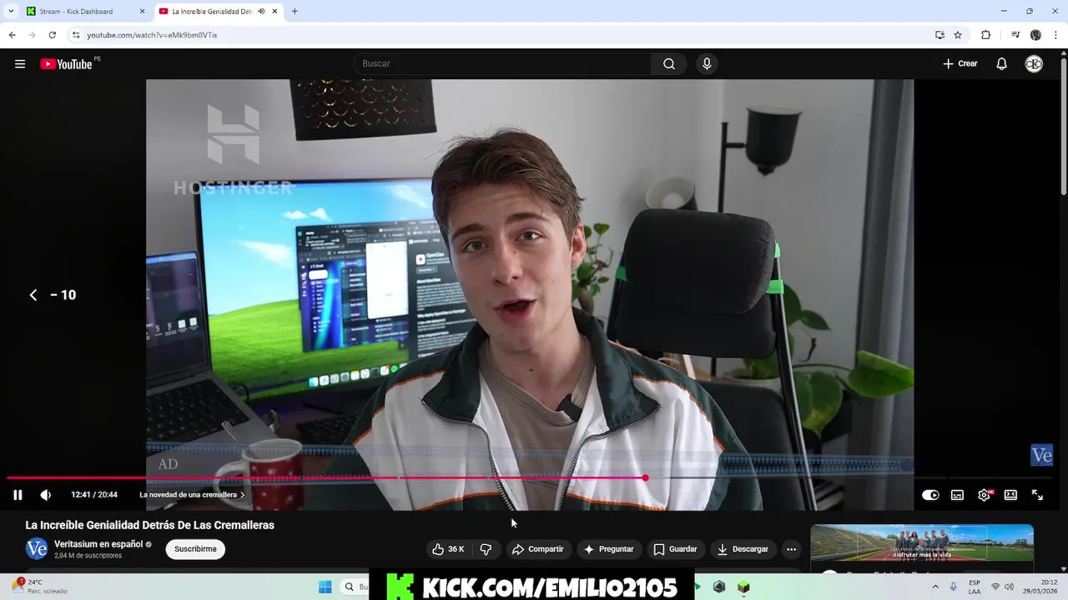The image size is (1068, 600).
Task: Click the video title text
Action: (150, 525)
